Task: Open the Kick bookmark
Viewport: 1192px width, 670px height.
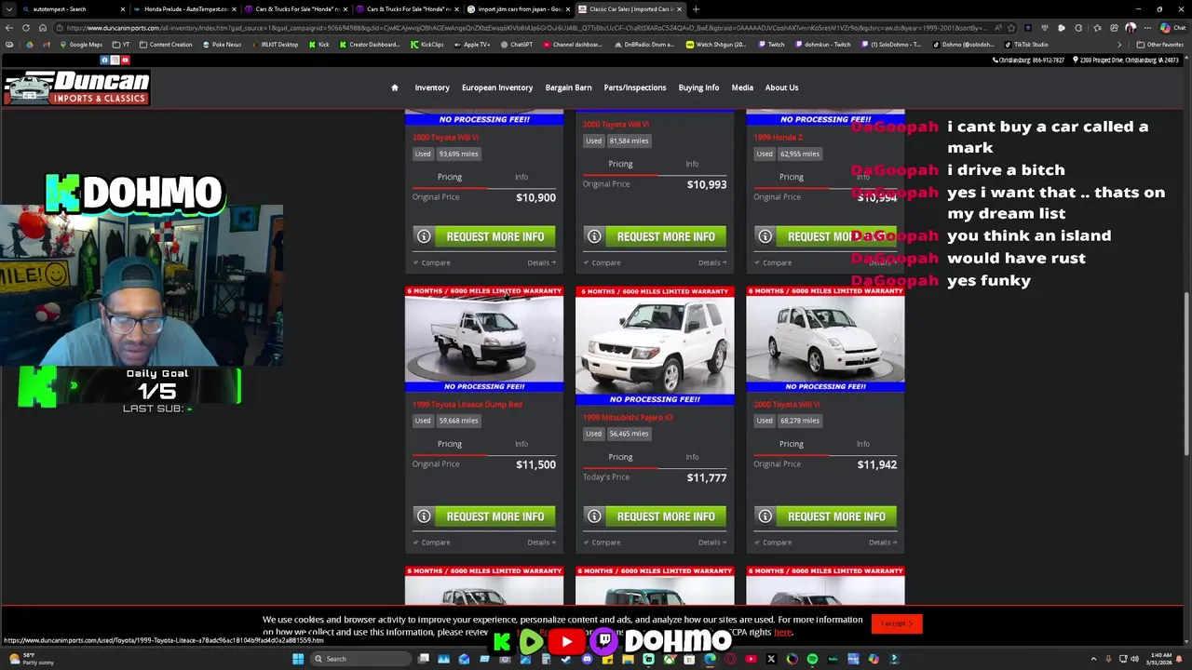Action: 318,44
